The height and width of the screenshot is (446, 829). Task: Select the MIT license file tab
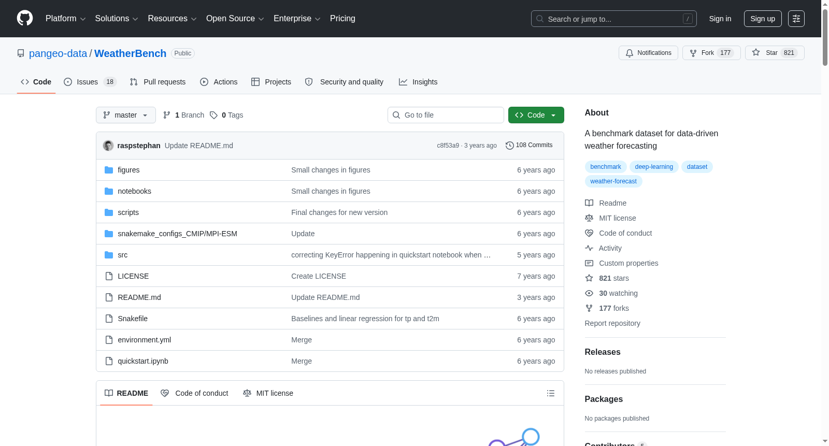[268, 393]
